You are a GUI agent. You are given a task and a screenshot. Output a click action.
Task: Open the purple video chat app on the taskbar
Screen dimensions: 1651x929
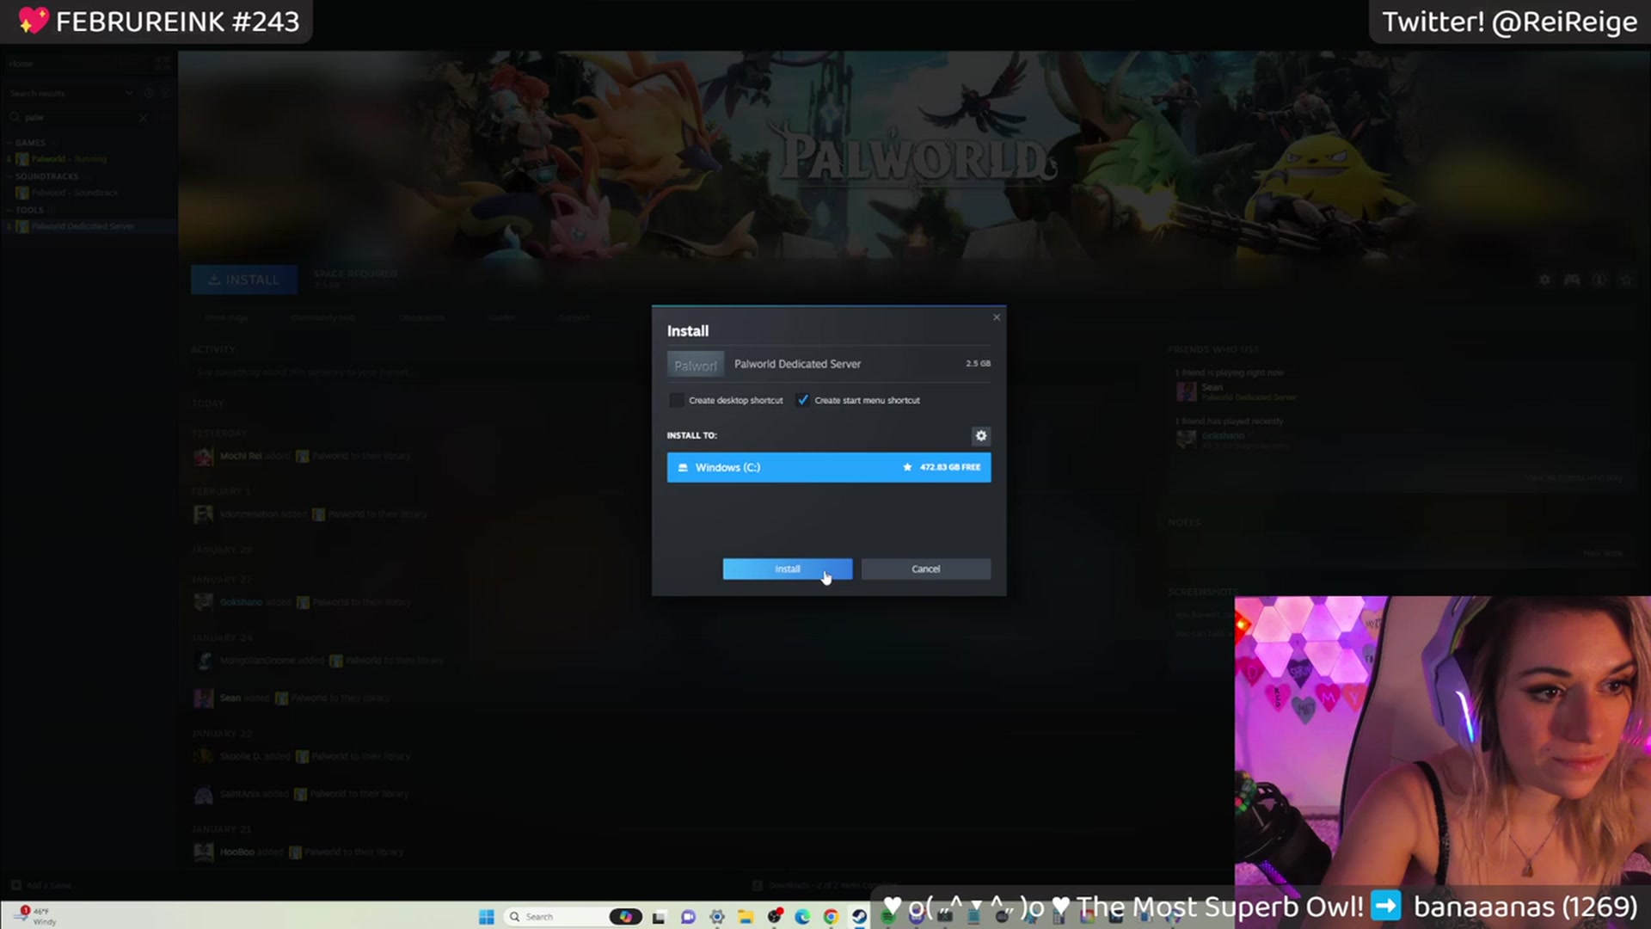pyautogui.click(x=688, y=917)
